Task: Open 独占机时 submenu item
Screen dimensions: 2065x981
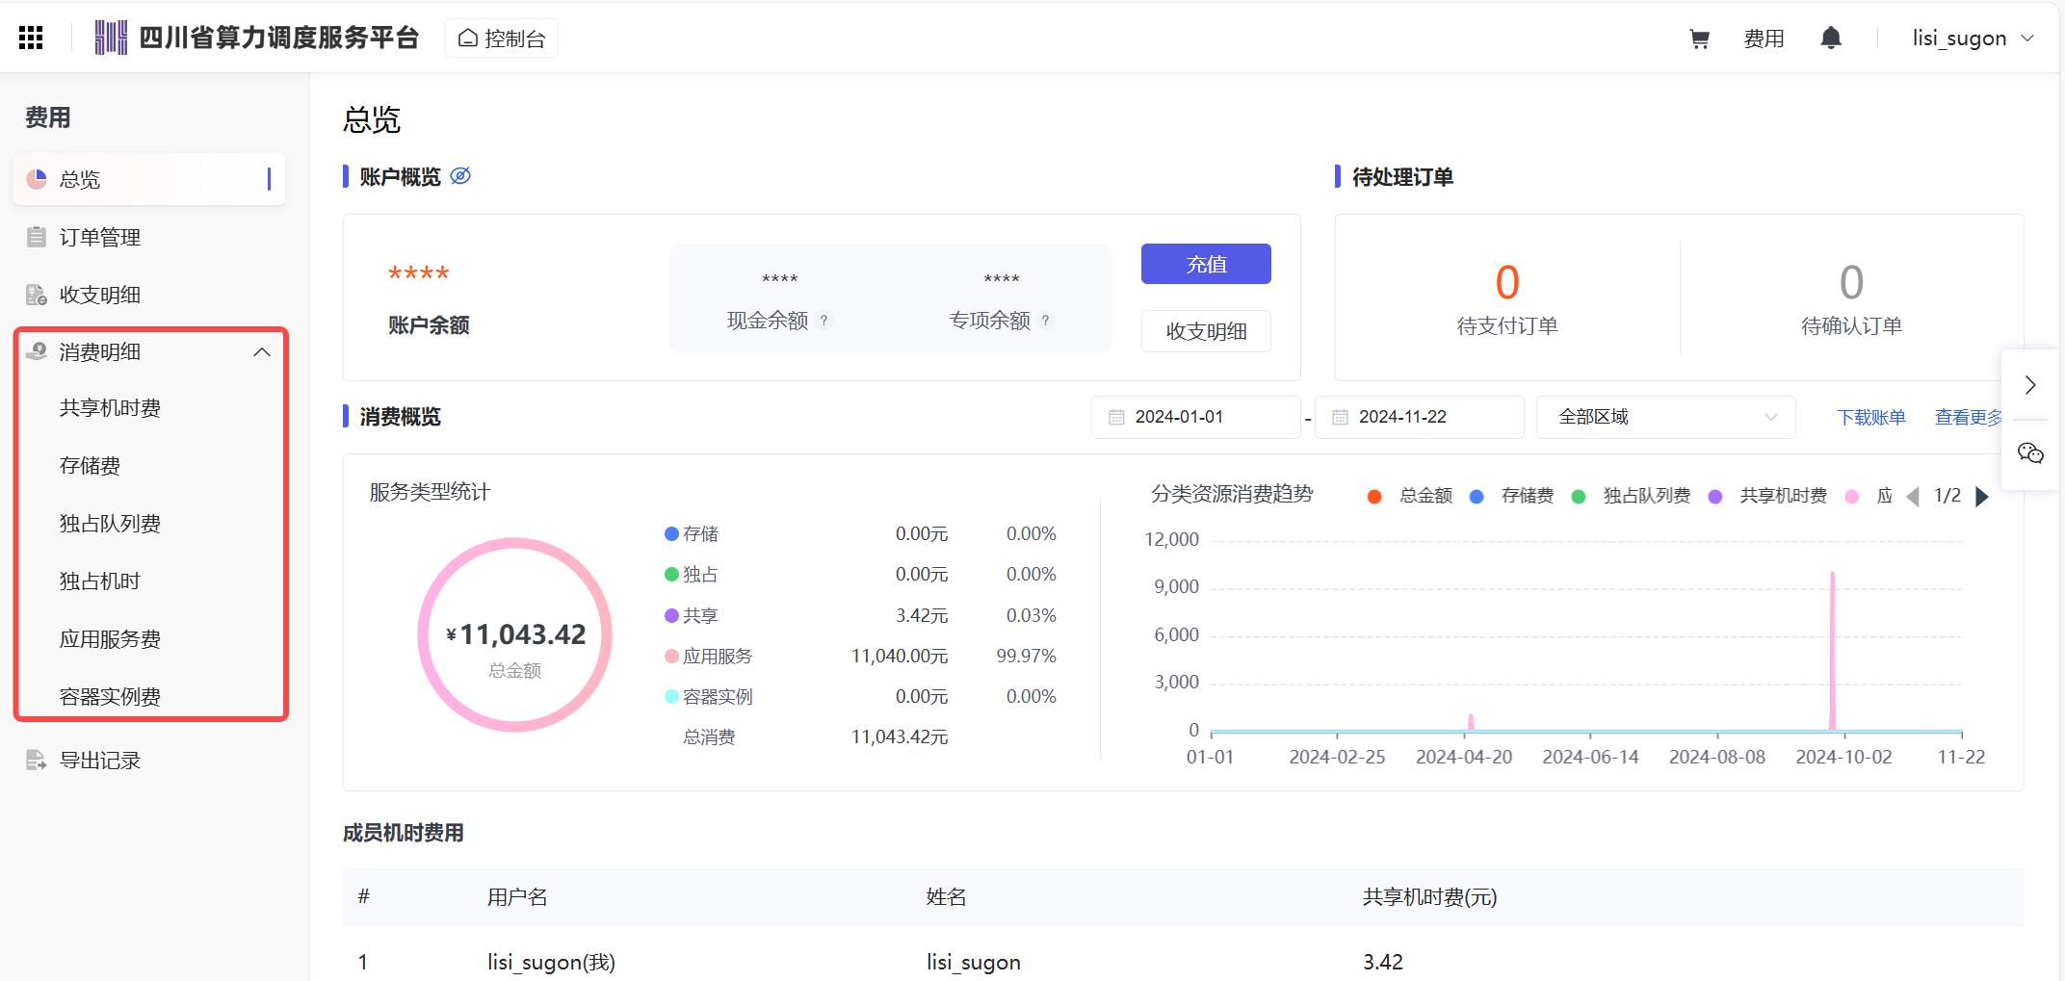Action: (99, 581)
